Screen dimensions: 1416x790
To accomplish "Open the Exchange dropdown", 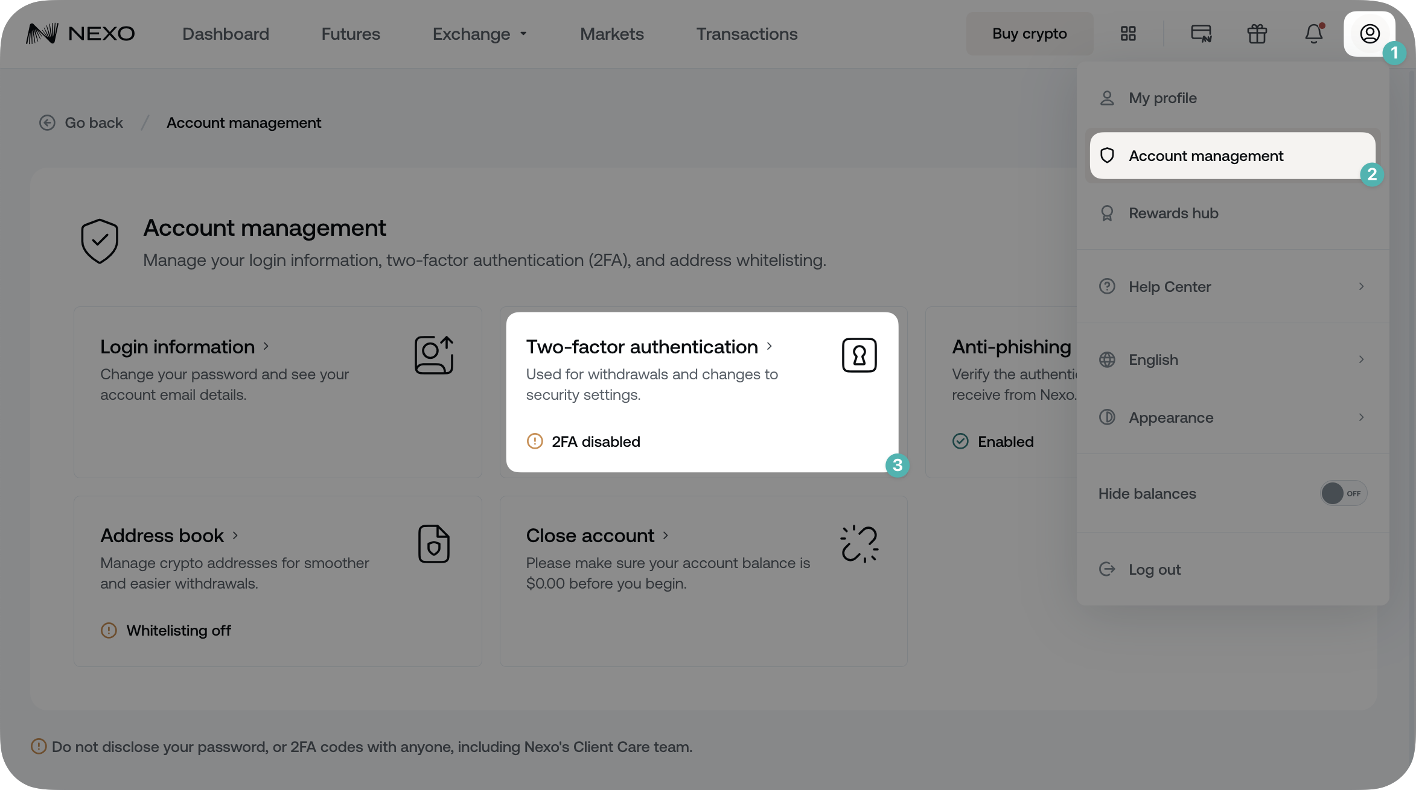I will [480, 34].
